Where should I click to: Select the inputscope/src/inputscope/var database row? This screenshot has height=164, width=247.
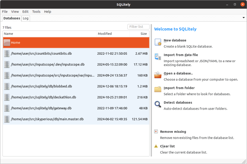(76, 75)
